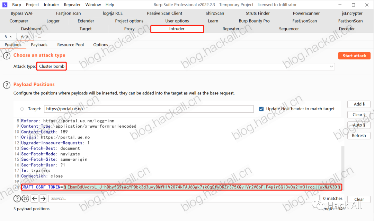Screen dimensions: 374x221
Task: Go to previous search match arrow
Action: coord(35,198)
